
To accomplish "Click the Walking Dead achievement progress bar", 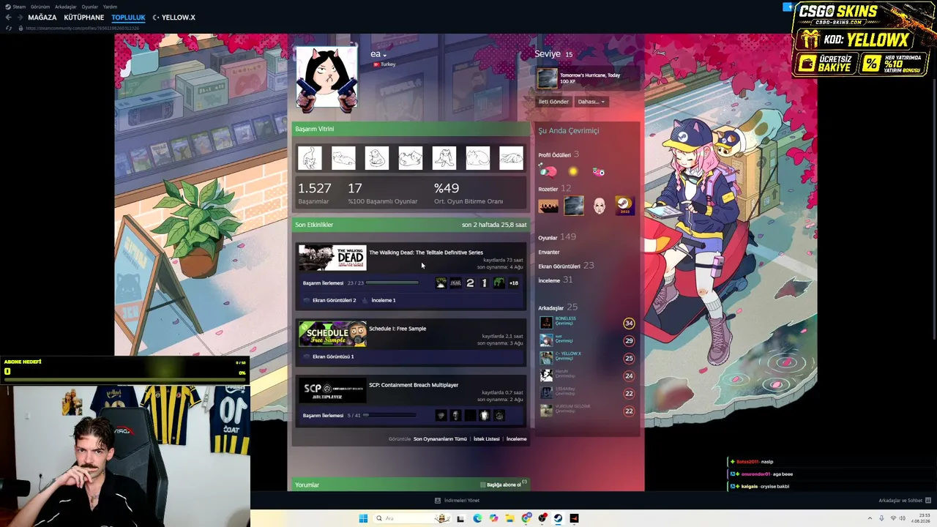I will 392,283.
